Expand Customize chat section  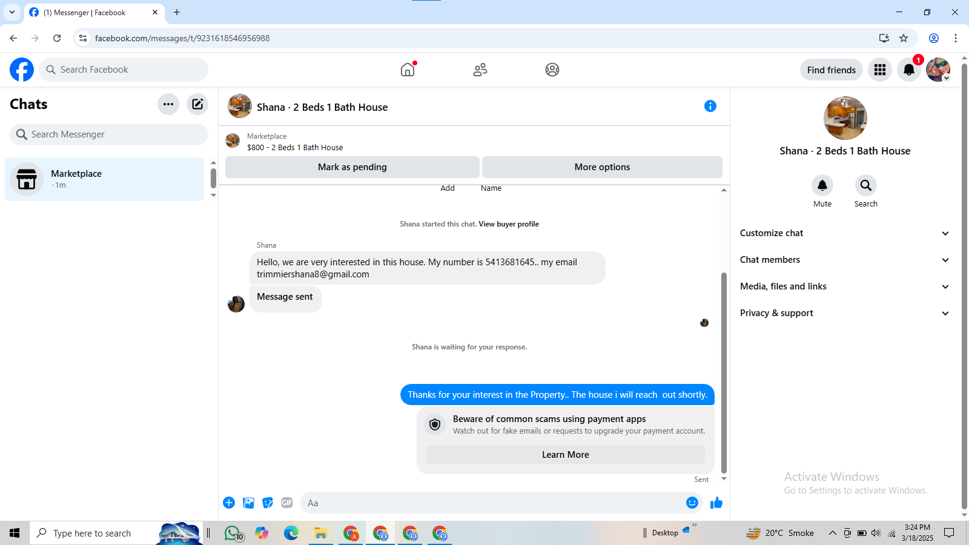[845, 233]
